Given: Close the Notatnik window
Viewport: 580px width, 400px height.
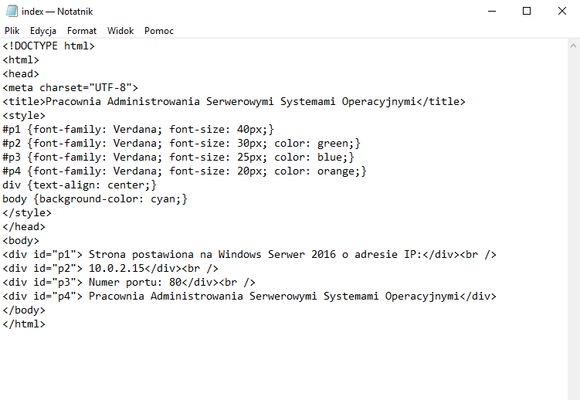Looking at the screenshot, I should pos(561,12).
